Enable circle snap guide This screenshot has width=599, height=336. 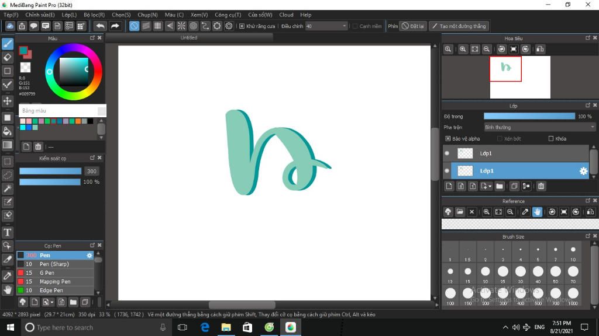[x=193, y=26]
